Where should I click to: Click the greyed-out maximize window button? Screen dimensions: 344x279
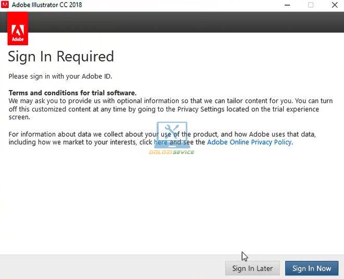click(x=311, y=5)
